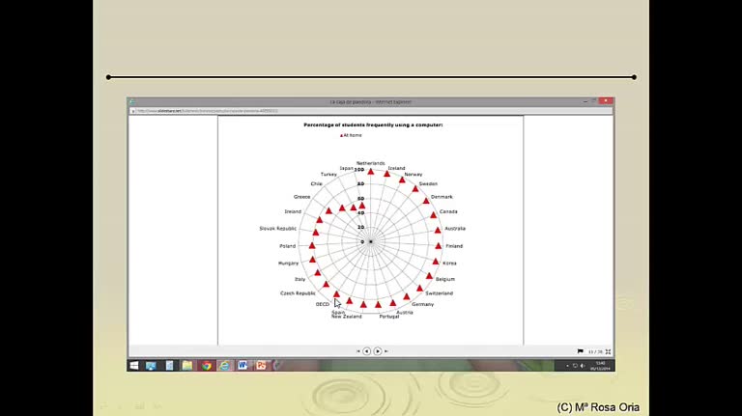742x416 pixels.
Task: Click the 'Australia' chart label
Action: click(x=455, y=229)
